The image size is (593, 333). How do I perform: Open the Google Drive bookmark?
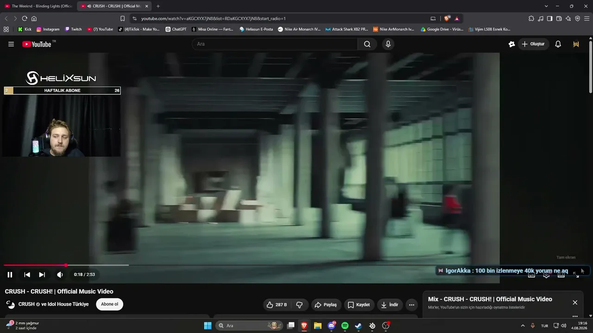pos(442,29)
